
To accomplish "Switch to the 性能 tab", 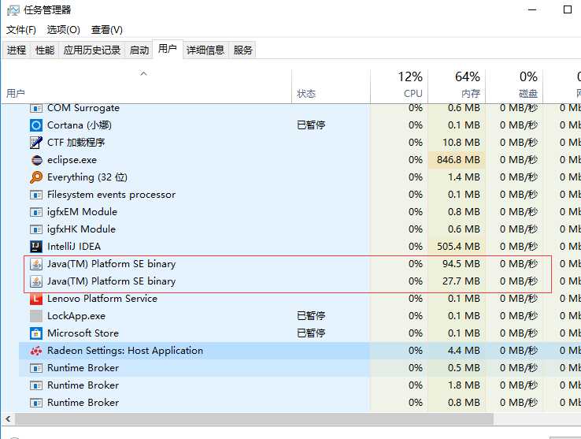I will click(45, 50).
